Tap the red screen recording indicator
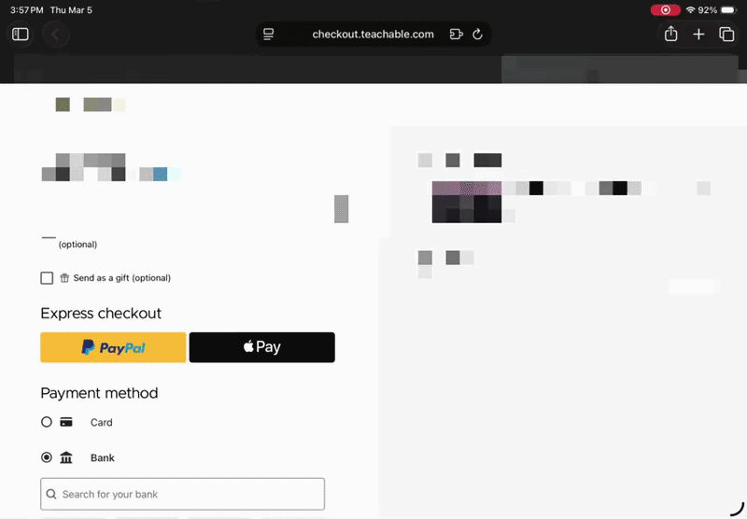Image resolution: width=747 pixels, height=519 pixels. pos(666,10)
